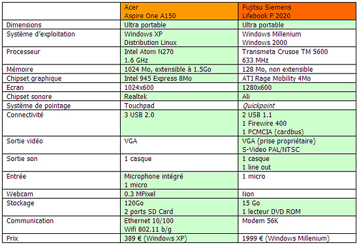
Task: Click the Système d'exploitation row label
Action: coord(40,34)
